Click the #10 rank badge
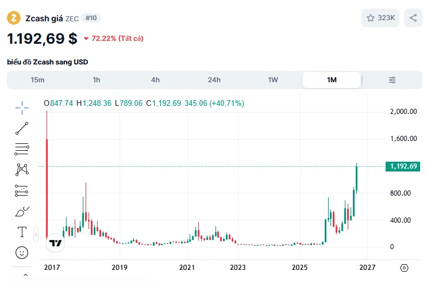This screenshot has height=282, width=427. (x=91, y=18)
